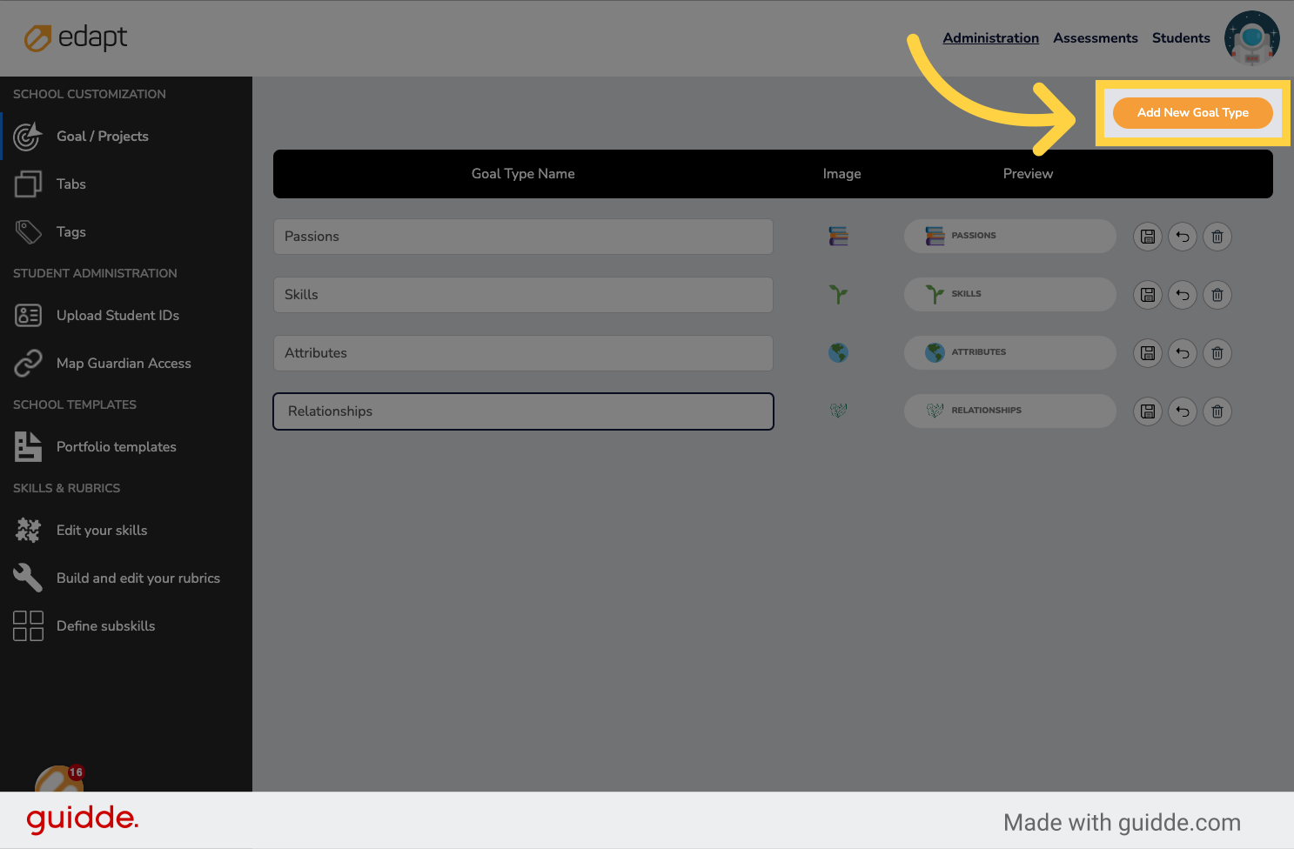Delete the Relationships goal type

(x=1217, y=411)
